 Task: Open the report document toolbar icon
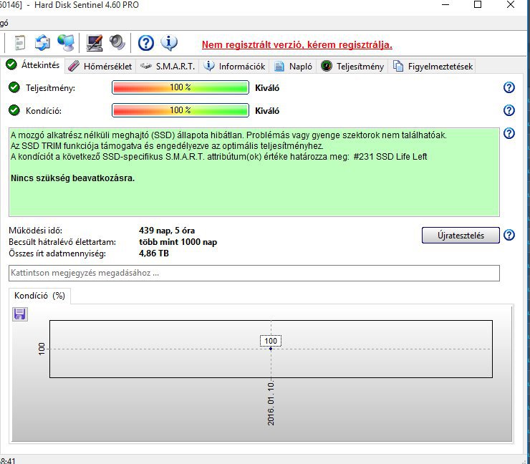pyautogui.click(x=20, y=43)
